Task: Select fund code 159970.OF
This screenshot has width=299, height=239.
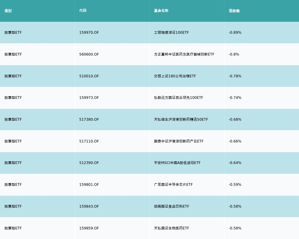Action: pos(89,33)
